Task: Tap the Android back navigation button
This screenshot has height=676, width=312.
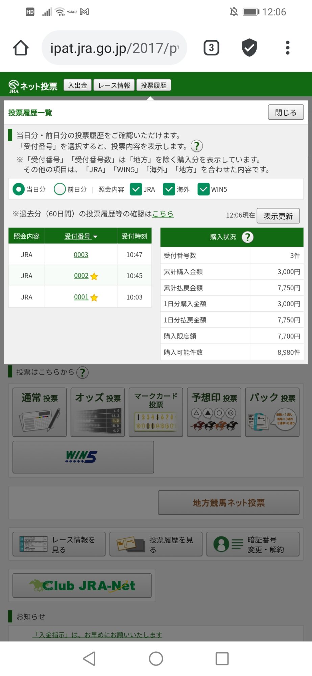Action: point(90,658)
